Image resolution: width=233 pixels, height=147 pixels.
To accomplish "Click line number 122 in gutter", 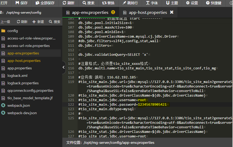I will pyautogui.click(x=71, y=105).
